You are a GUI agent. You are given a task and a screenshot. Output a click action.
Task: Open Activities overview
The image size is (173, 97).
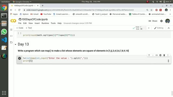(6, 2)
